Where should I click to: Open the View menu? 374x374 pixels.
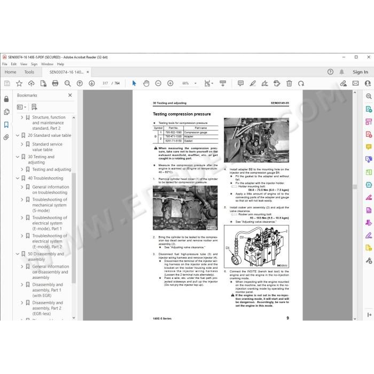(x=24, y=64)
